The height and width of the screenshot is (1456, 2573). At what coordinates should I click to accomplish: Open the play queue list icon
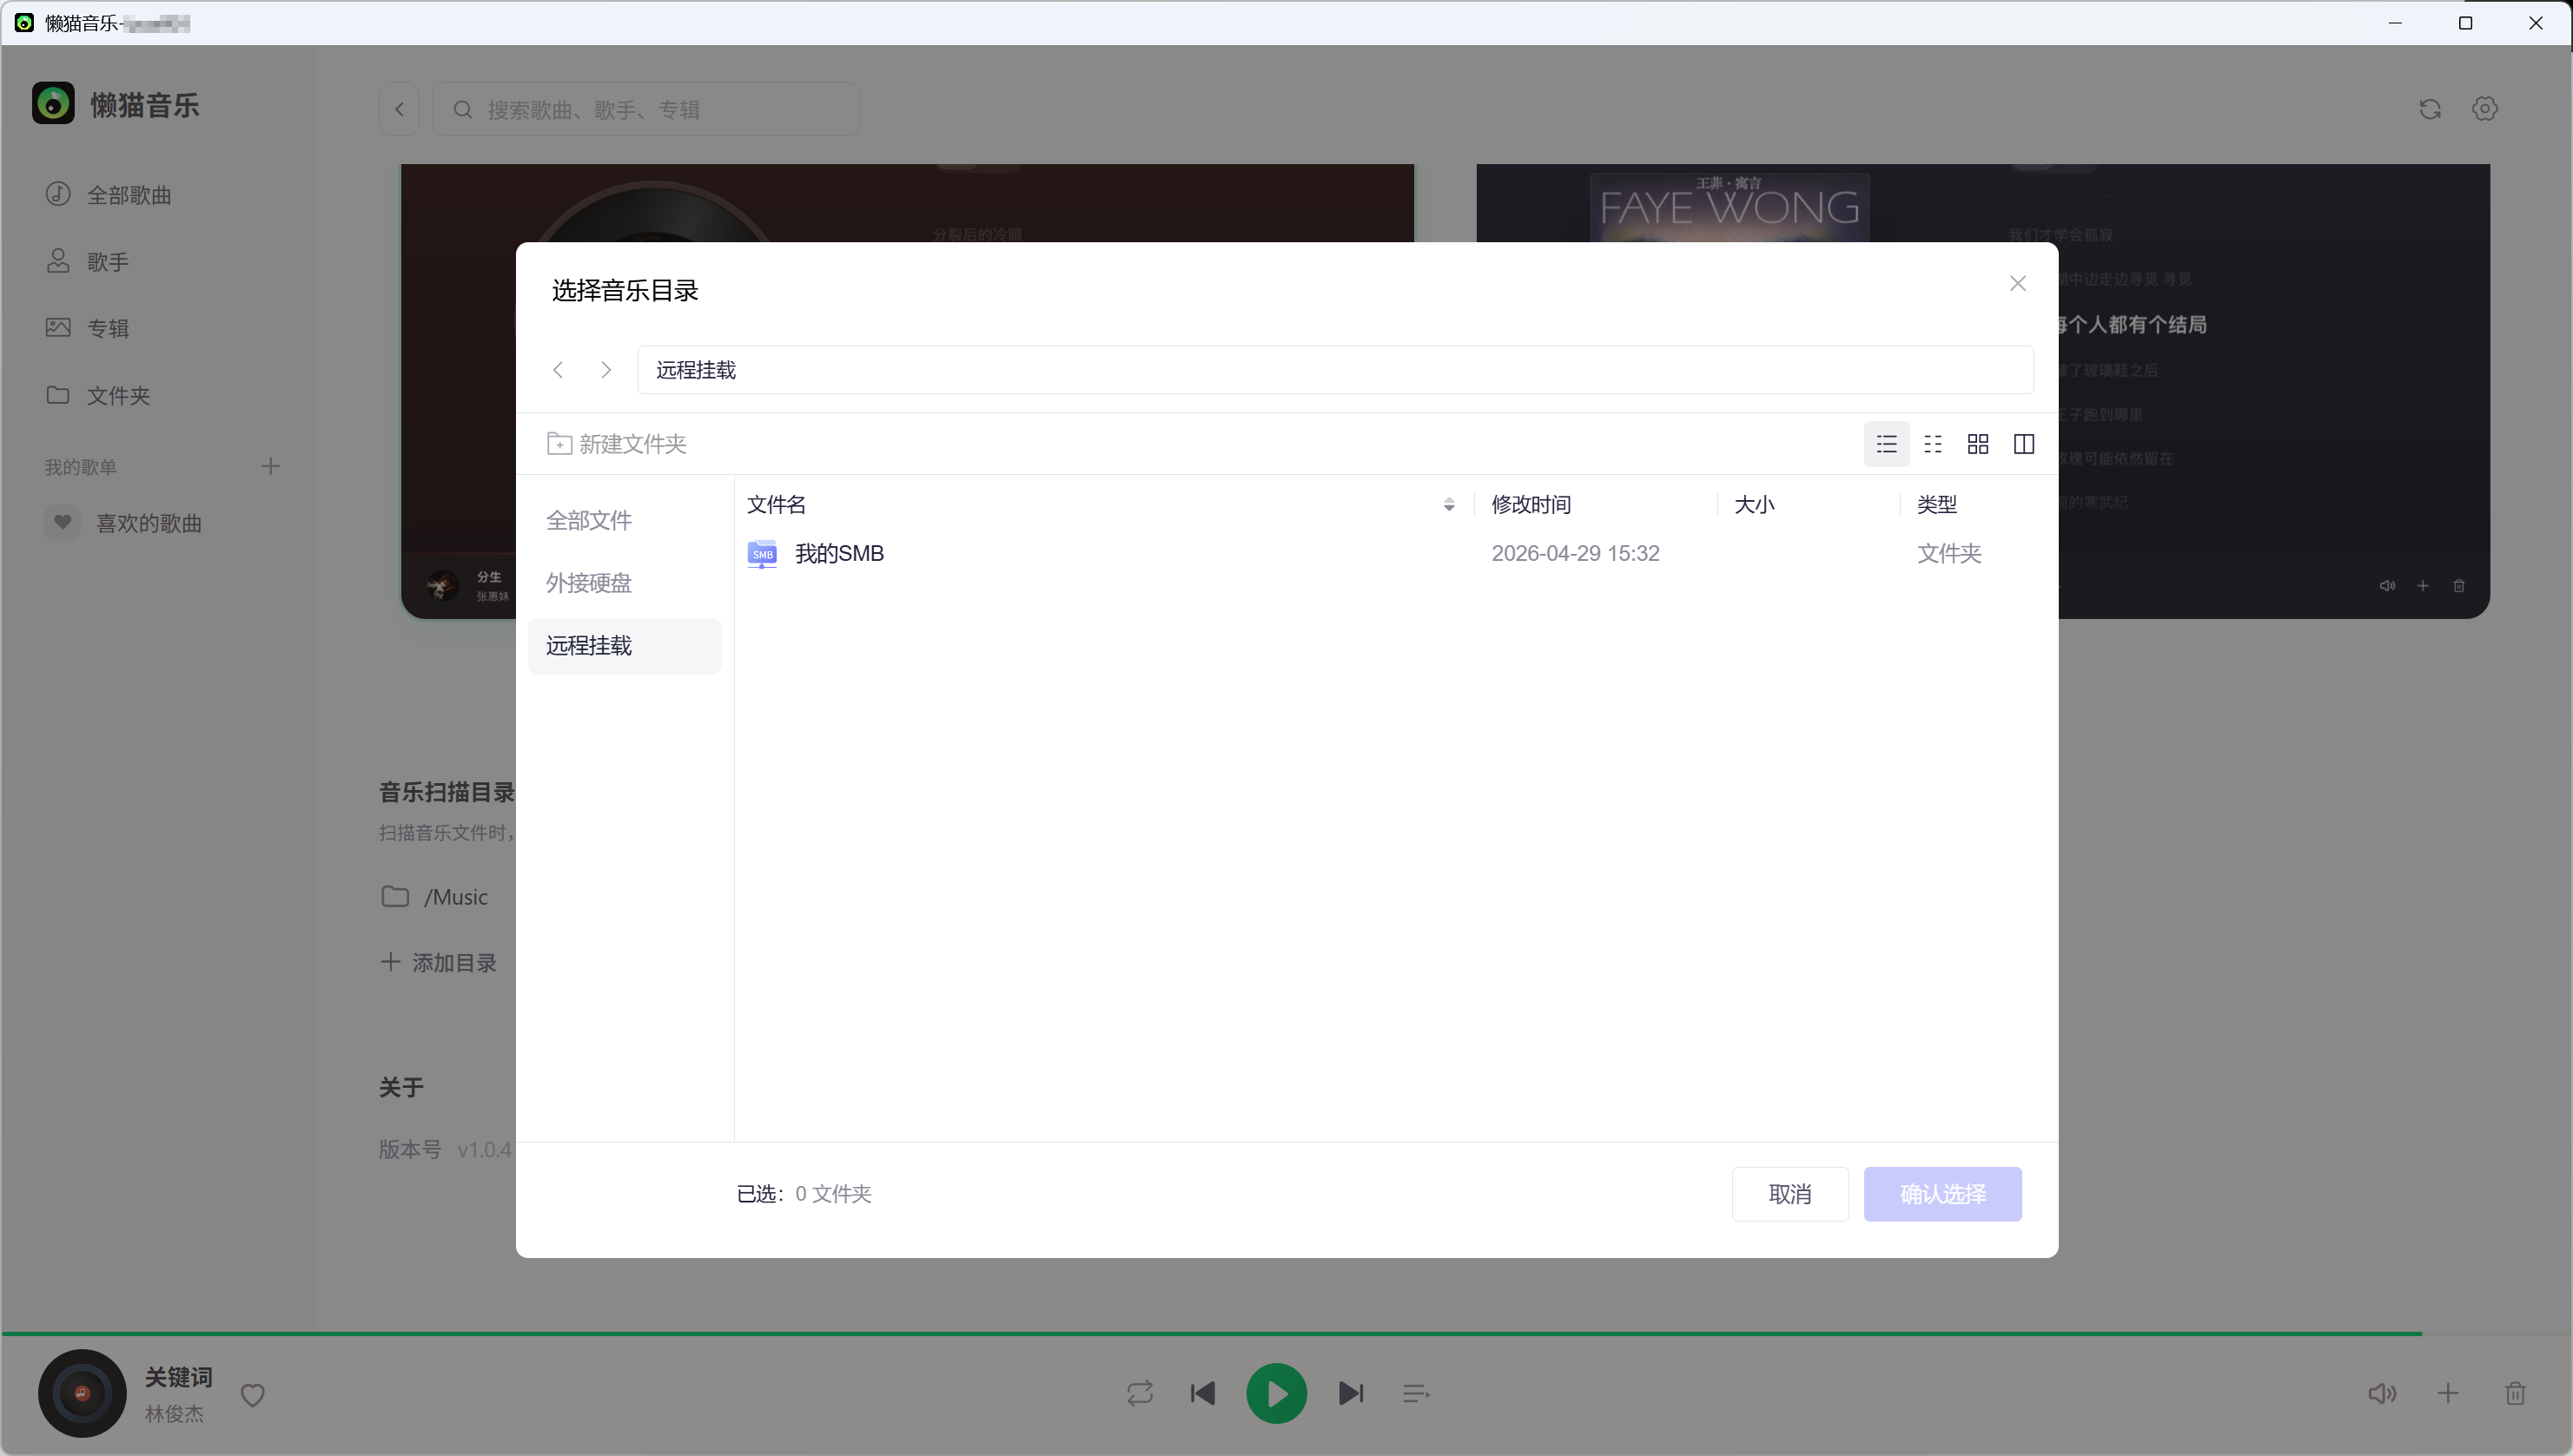pos(1416,1393)
